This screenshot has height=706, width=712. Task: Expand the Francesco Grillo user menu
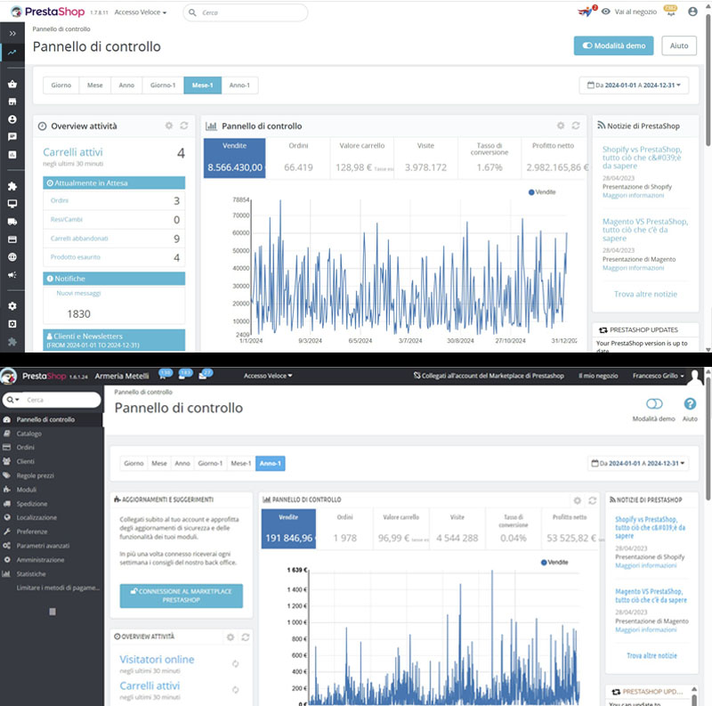click(x=659, y=376)
